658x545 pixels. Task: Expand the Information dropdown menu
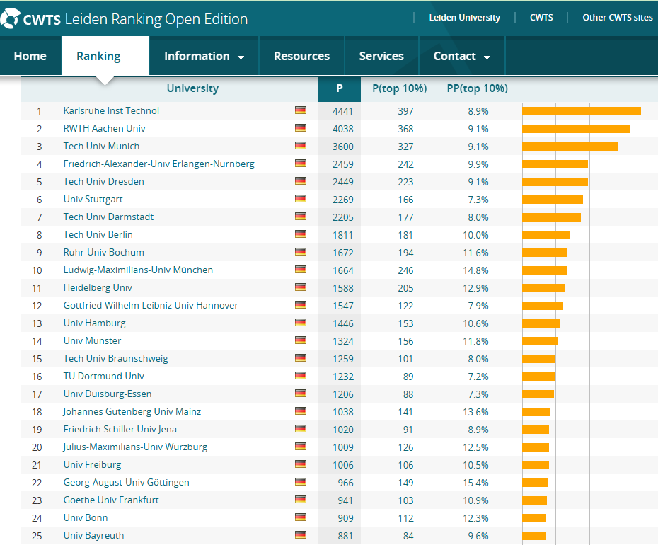(204, 57)
